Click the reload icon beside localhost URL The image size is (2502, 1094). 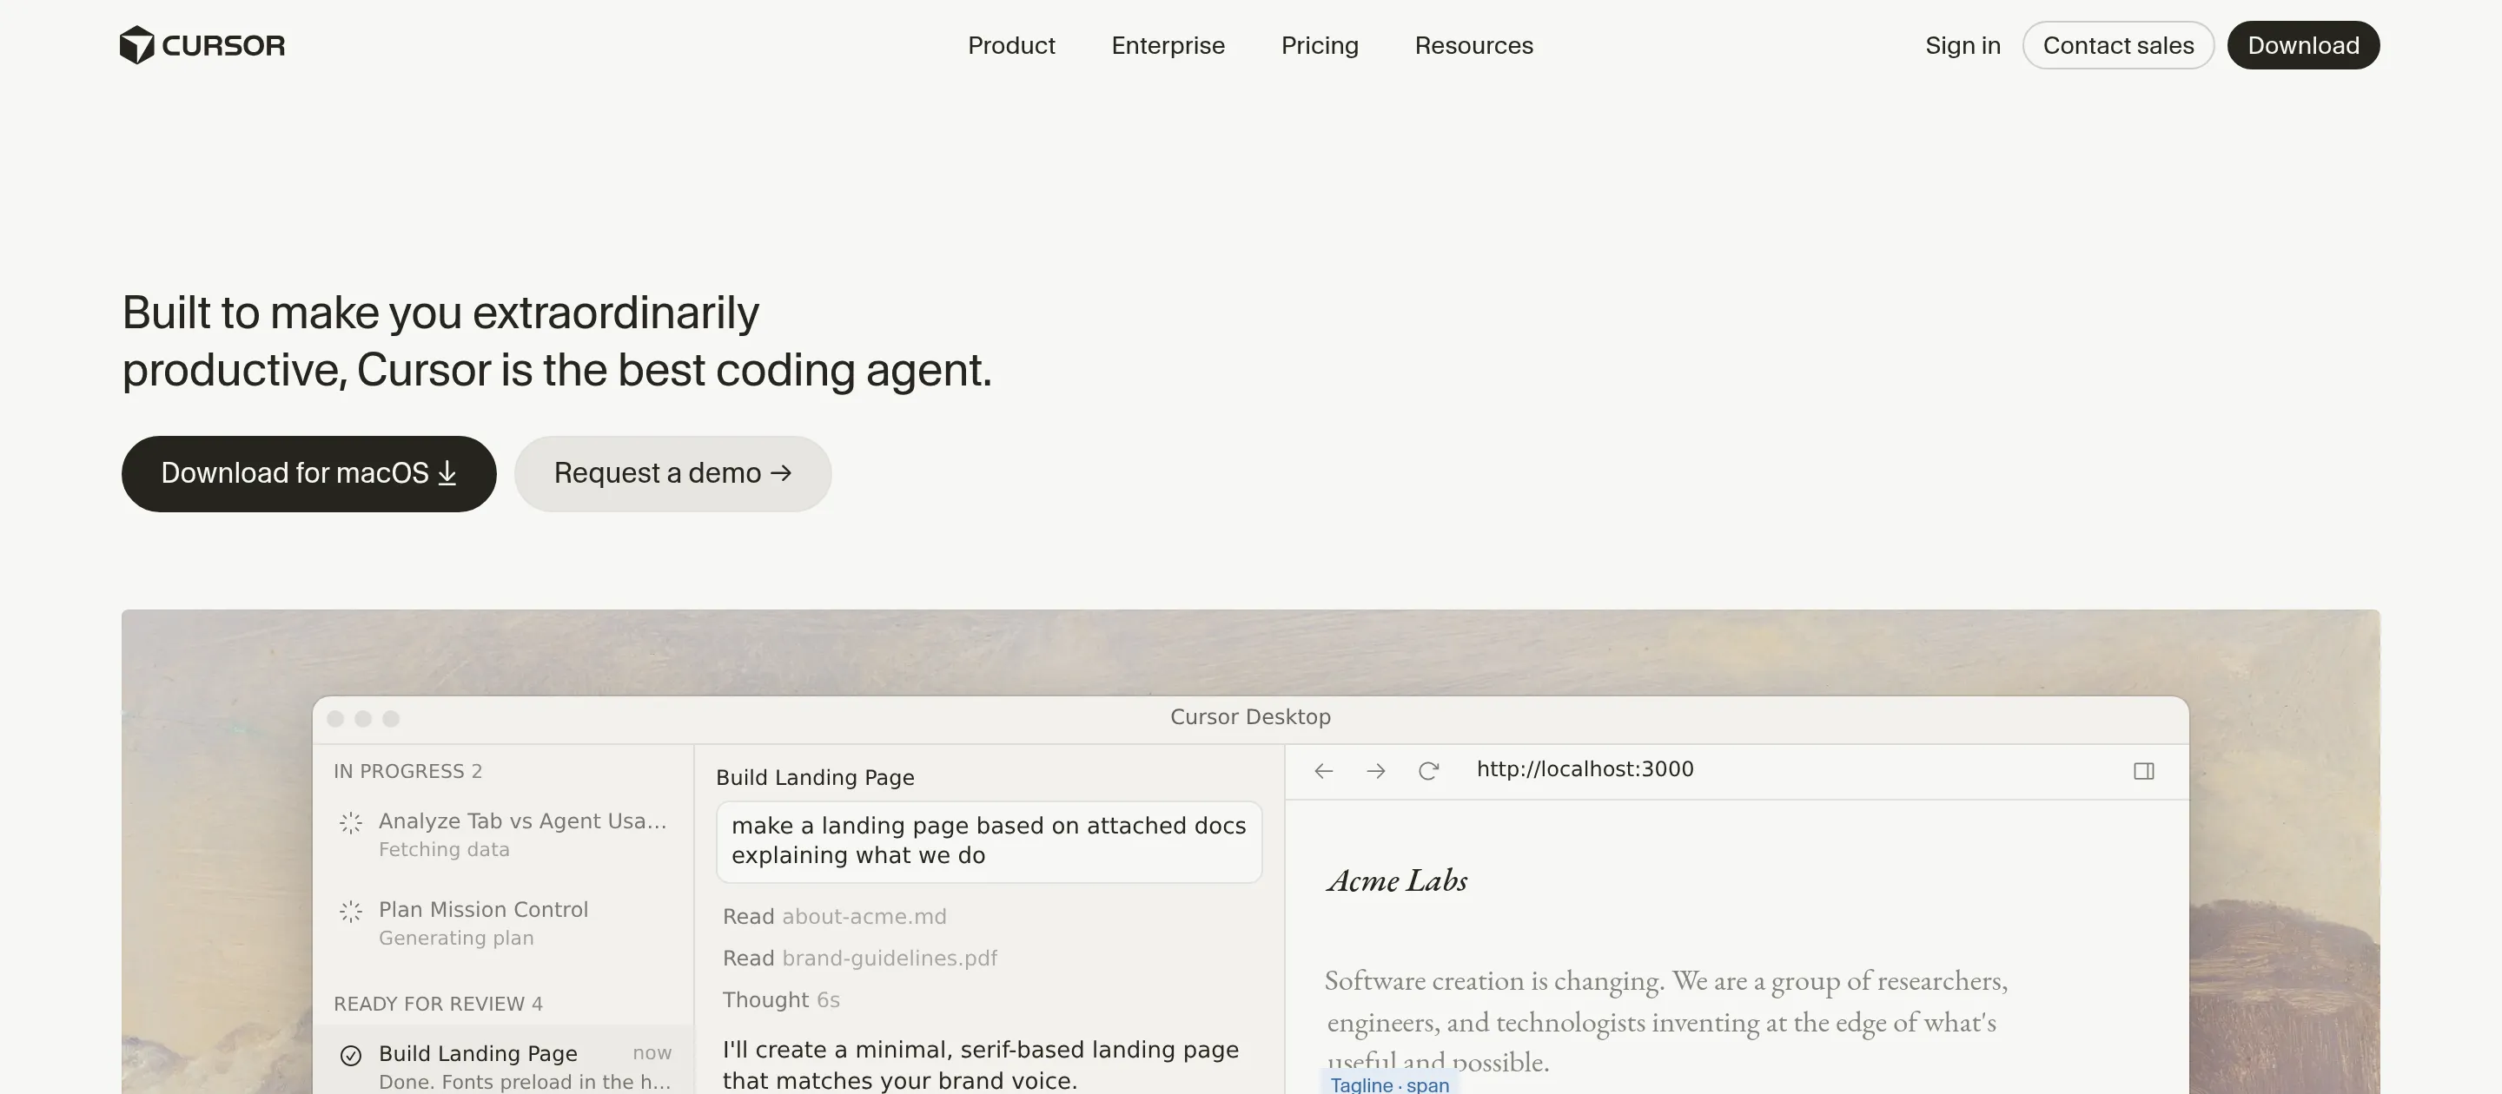coord(1427,771)
